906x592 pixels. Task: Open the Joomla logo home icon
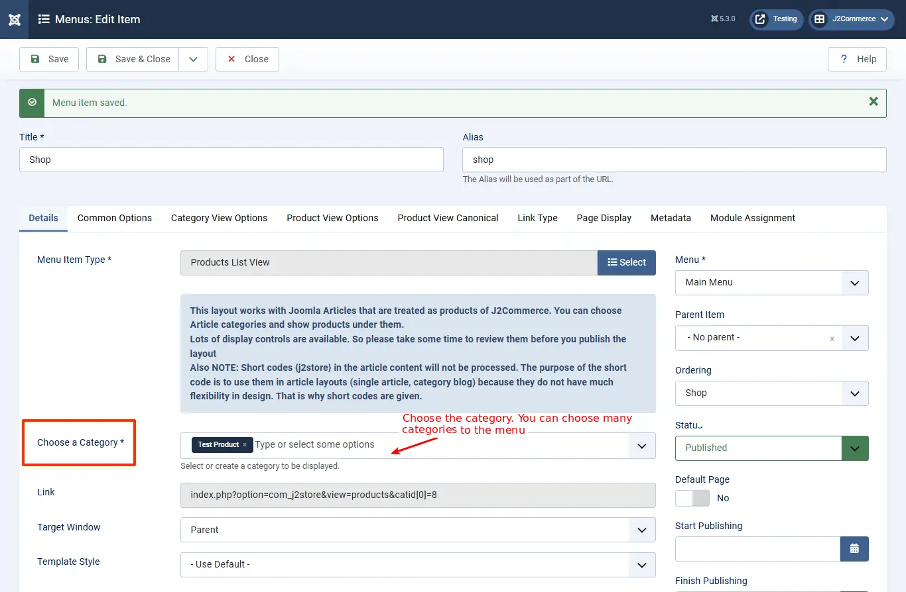[x=14, y=19]
